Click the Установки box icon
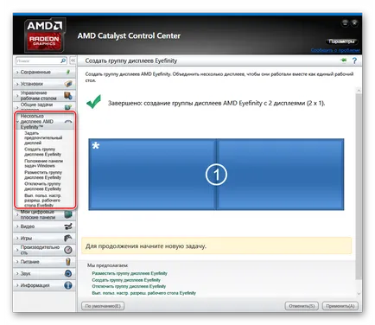This screenshot has height=325, width=375. 68,84
